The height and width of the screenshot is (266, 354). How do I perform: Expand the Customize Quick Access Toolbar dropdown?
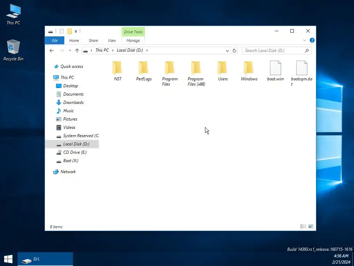[x=76, y=32]
